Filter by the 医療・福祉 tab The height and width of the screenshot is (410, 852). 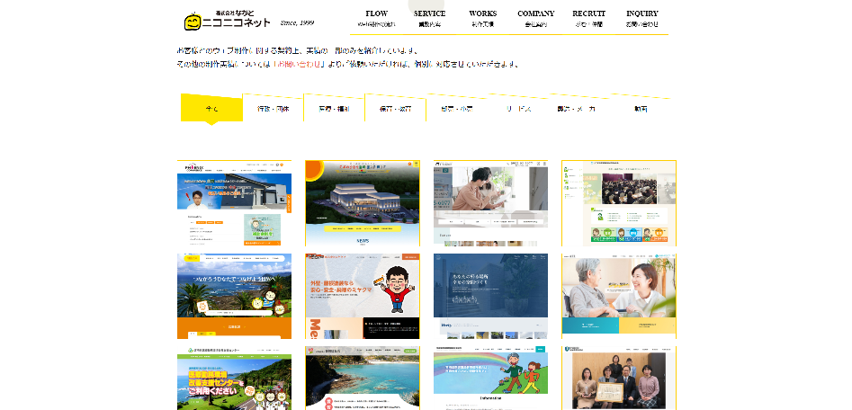point(334,109)
